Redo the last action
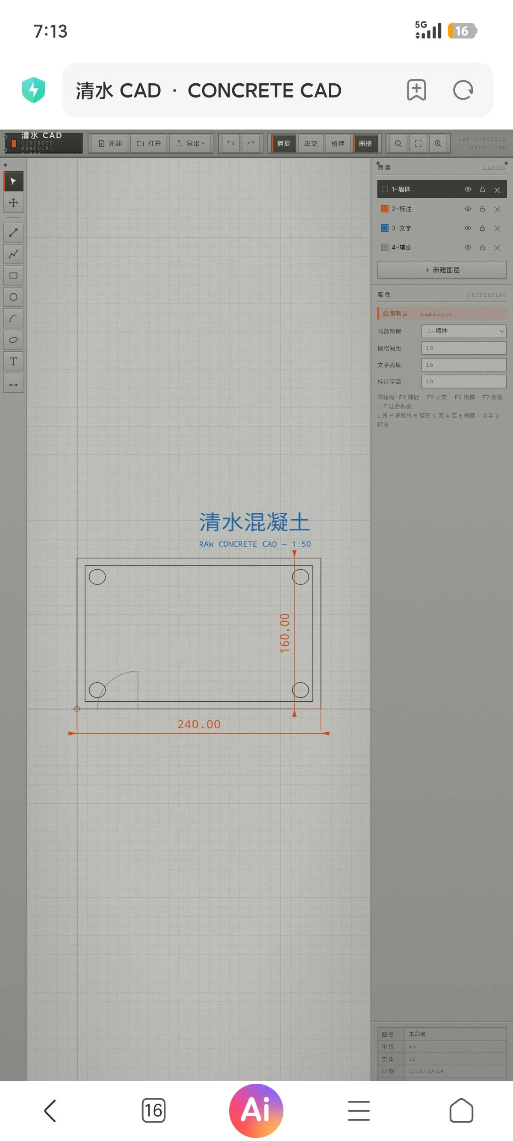Screen dimensions: 513x1141 click(x=251, y=143)
